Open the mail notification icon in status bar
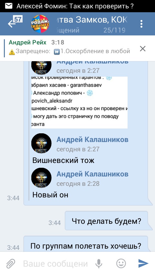Screen dimensions: 155x275 pyautogui.click(x=9, y=6)
